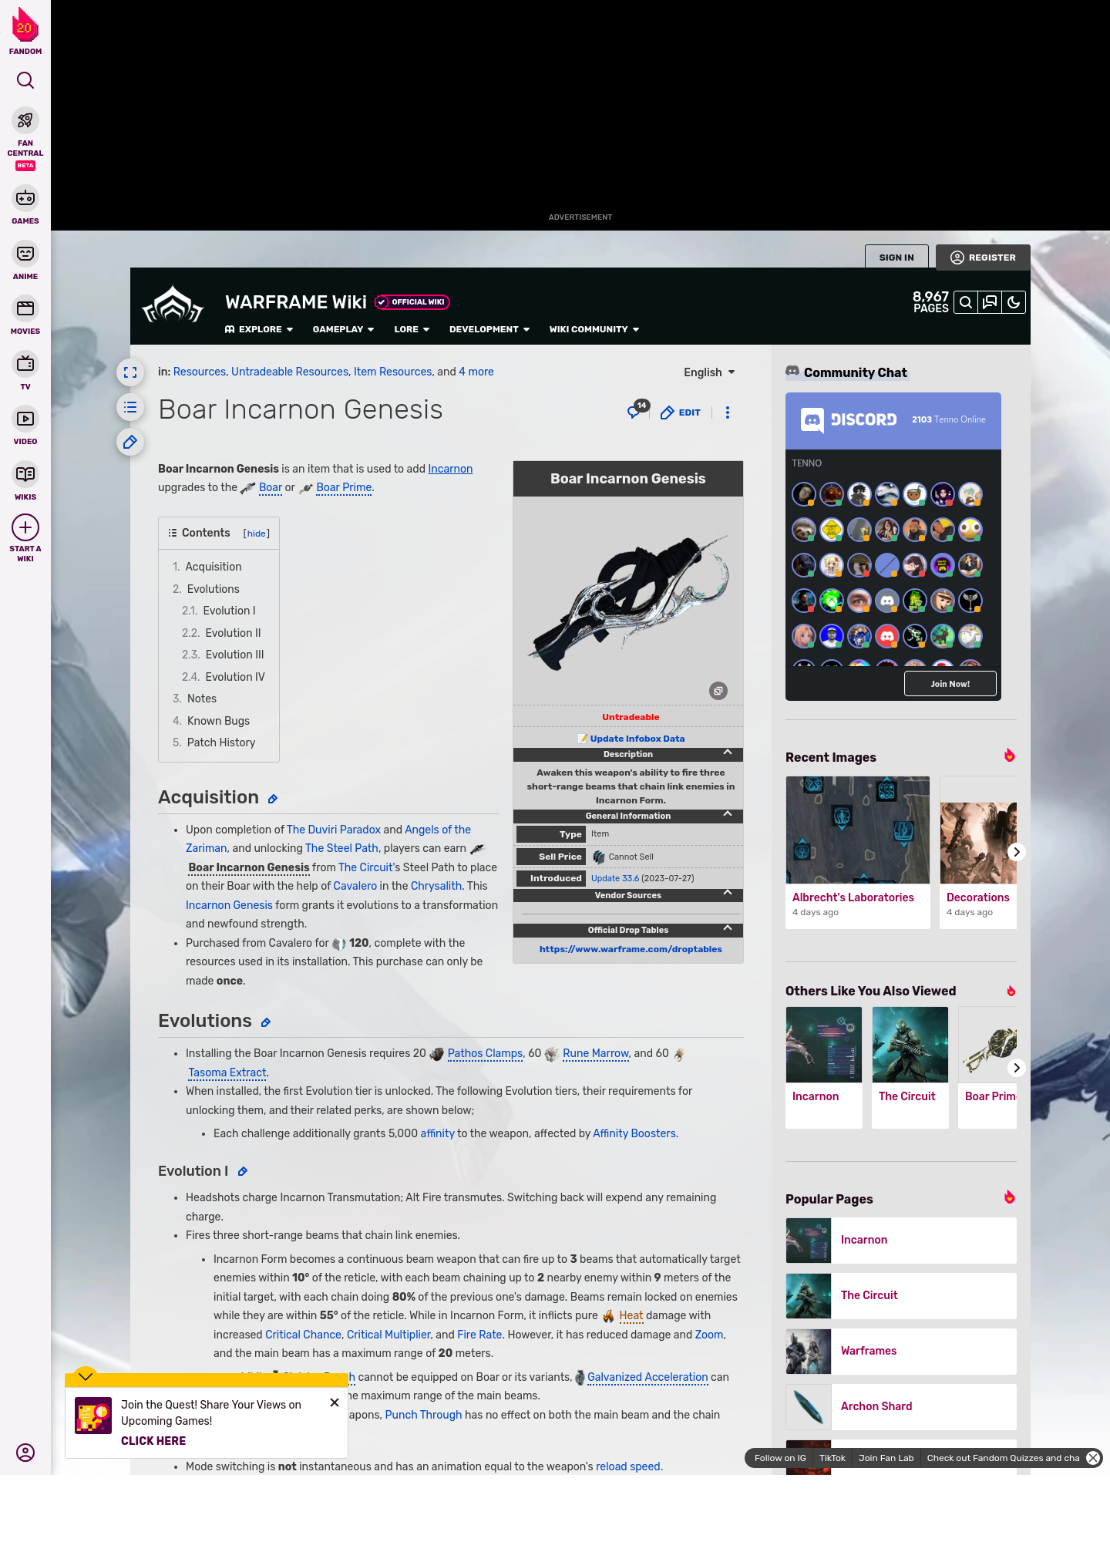Click the Start a Wiki plus icon
1110x1542 pixels.
(x=25, y=527)
